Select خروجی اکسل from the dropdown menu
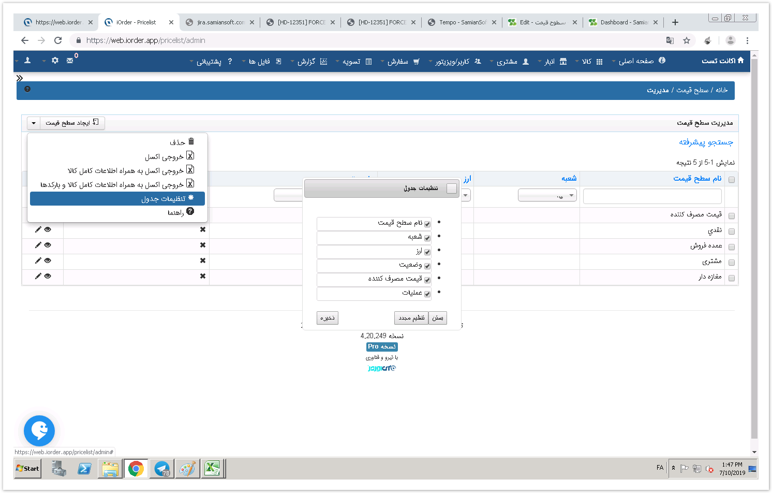Screen dimensions: 772x493 tap(164, 156)
